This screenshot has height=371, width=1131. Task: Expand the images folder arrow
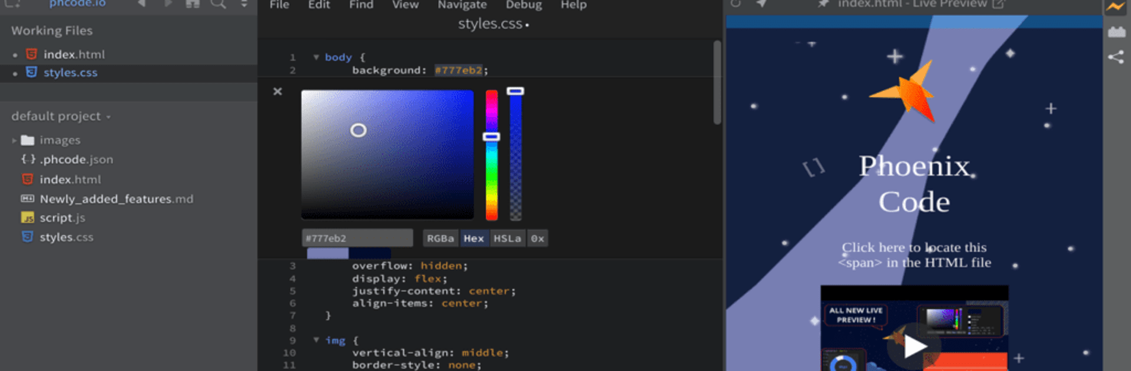(x=14, y=141)
